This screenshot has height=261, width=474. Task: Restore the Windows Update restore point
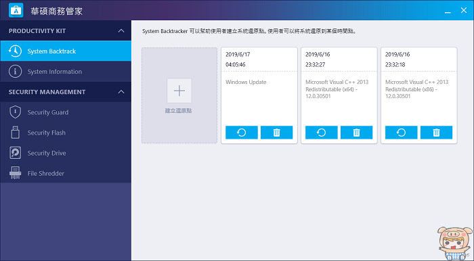point(242,133)
